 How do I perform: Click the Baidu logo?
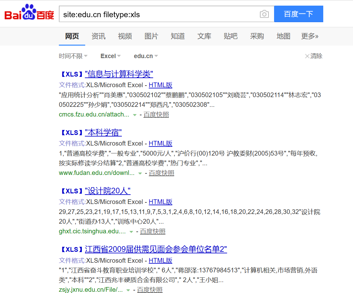coord(29,14)
